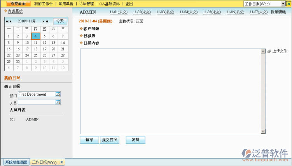
Task: Click the 提交日报 submit button
Action: pyautogui.click(x=109, y=140)
